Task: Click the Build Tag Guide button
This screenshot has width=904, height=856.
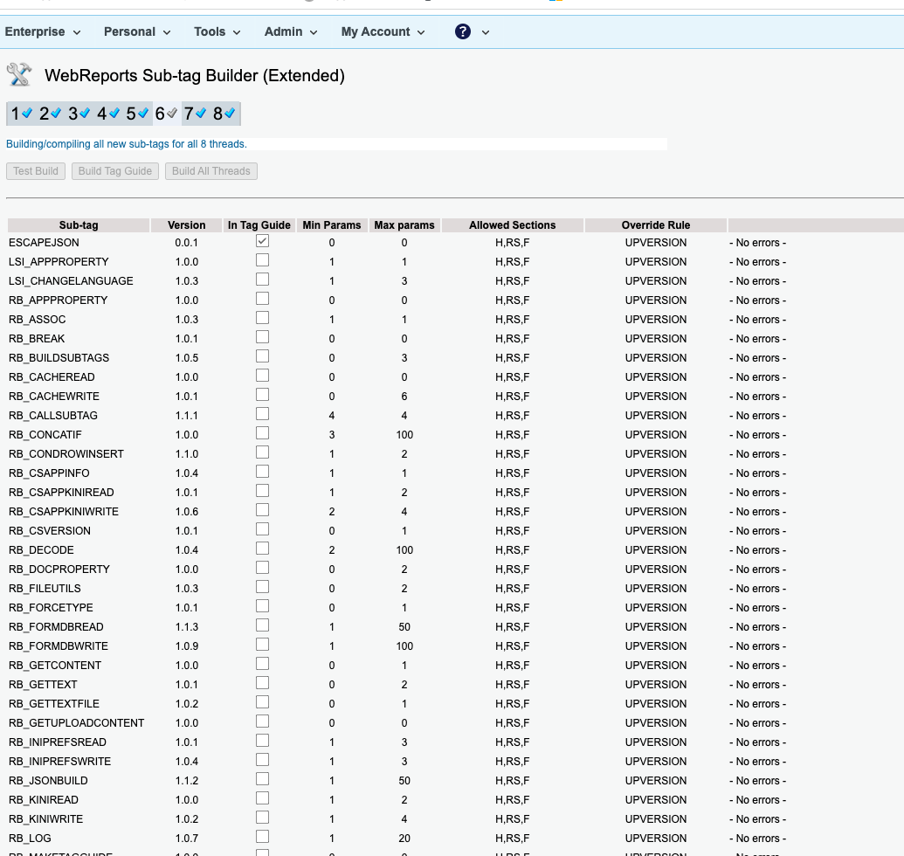Action: [x=115, y=171]
